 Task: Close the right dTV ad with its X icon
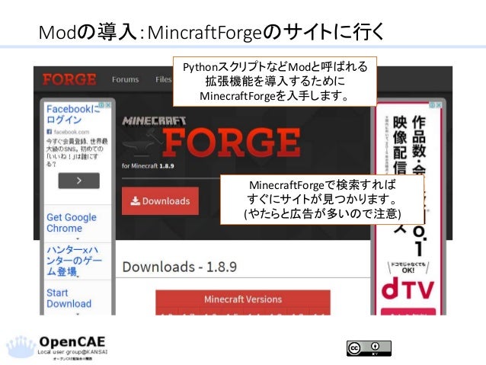439,105
